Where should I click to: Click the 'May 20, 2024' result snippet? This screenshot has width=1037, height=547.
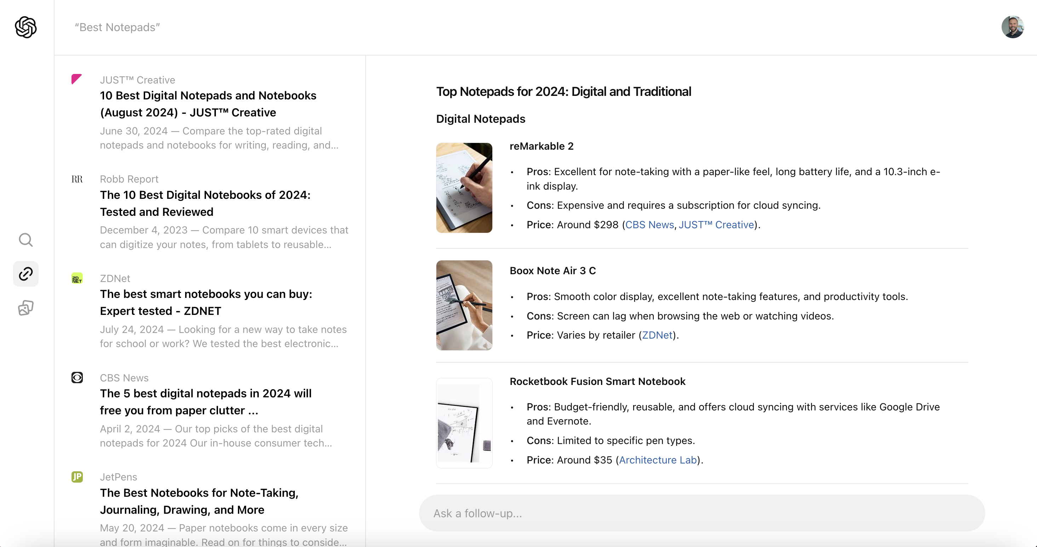(x=224, y=535)
